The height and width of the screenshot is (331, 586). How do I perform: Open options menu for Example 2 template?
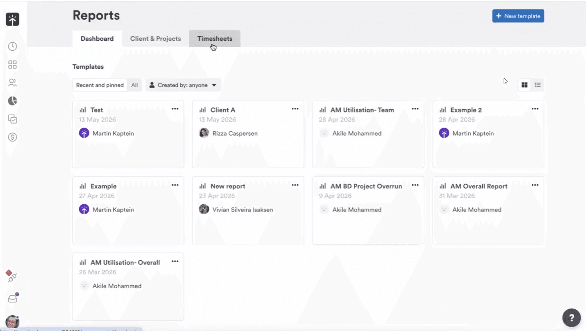click(535, 109)
